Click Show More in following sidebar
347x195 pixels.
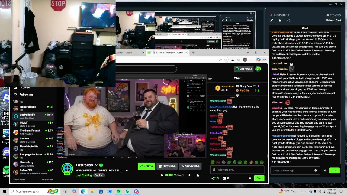19,180
